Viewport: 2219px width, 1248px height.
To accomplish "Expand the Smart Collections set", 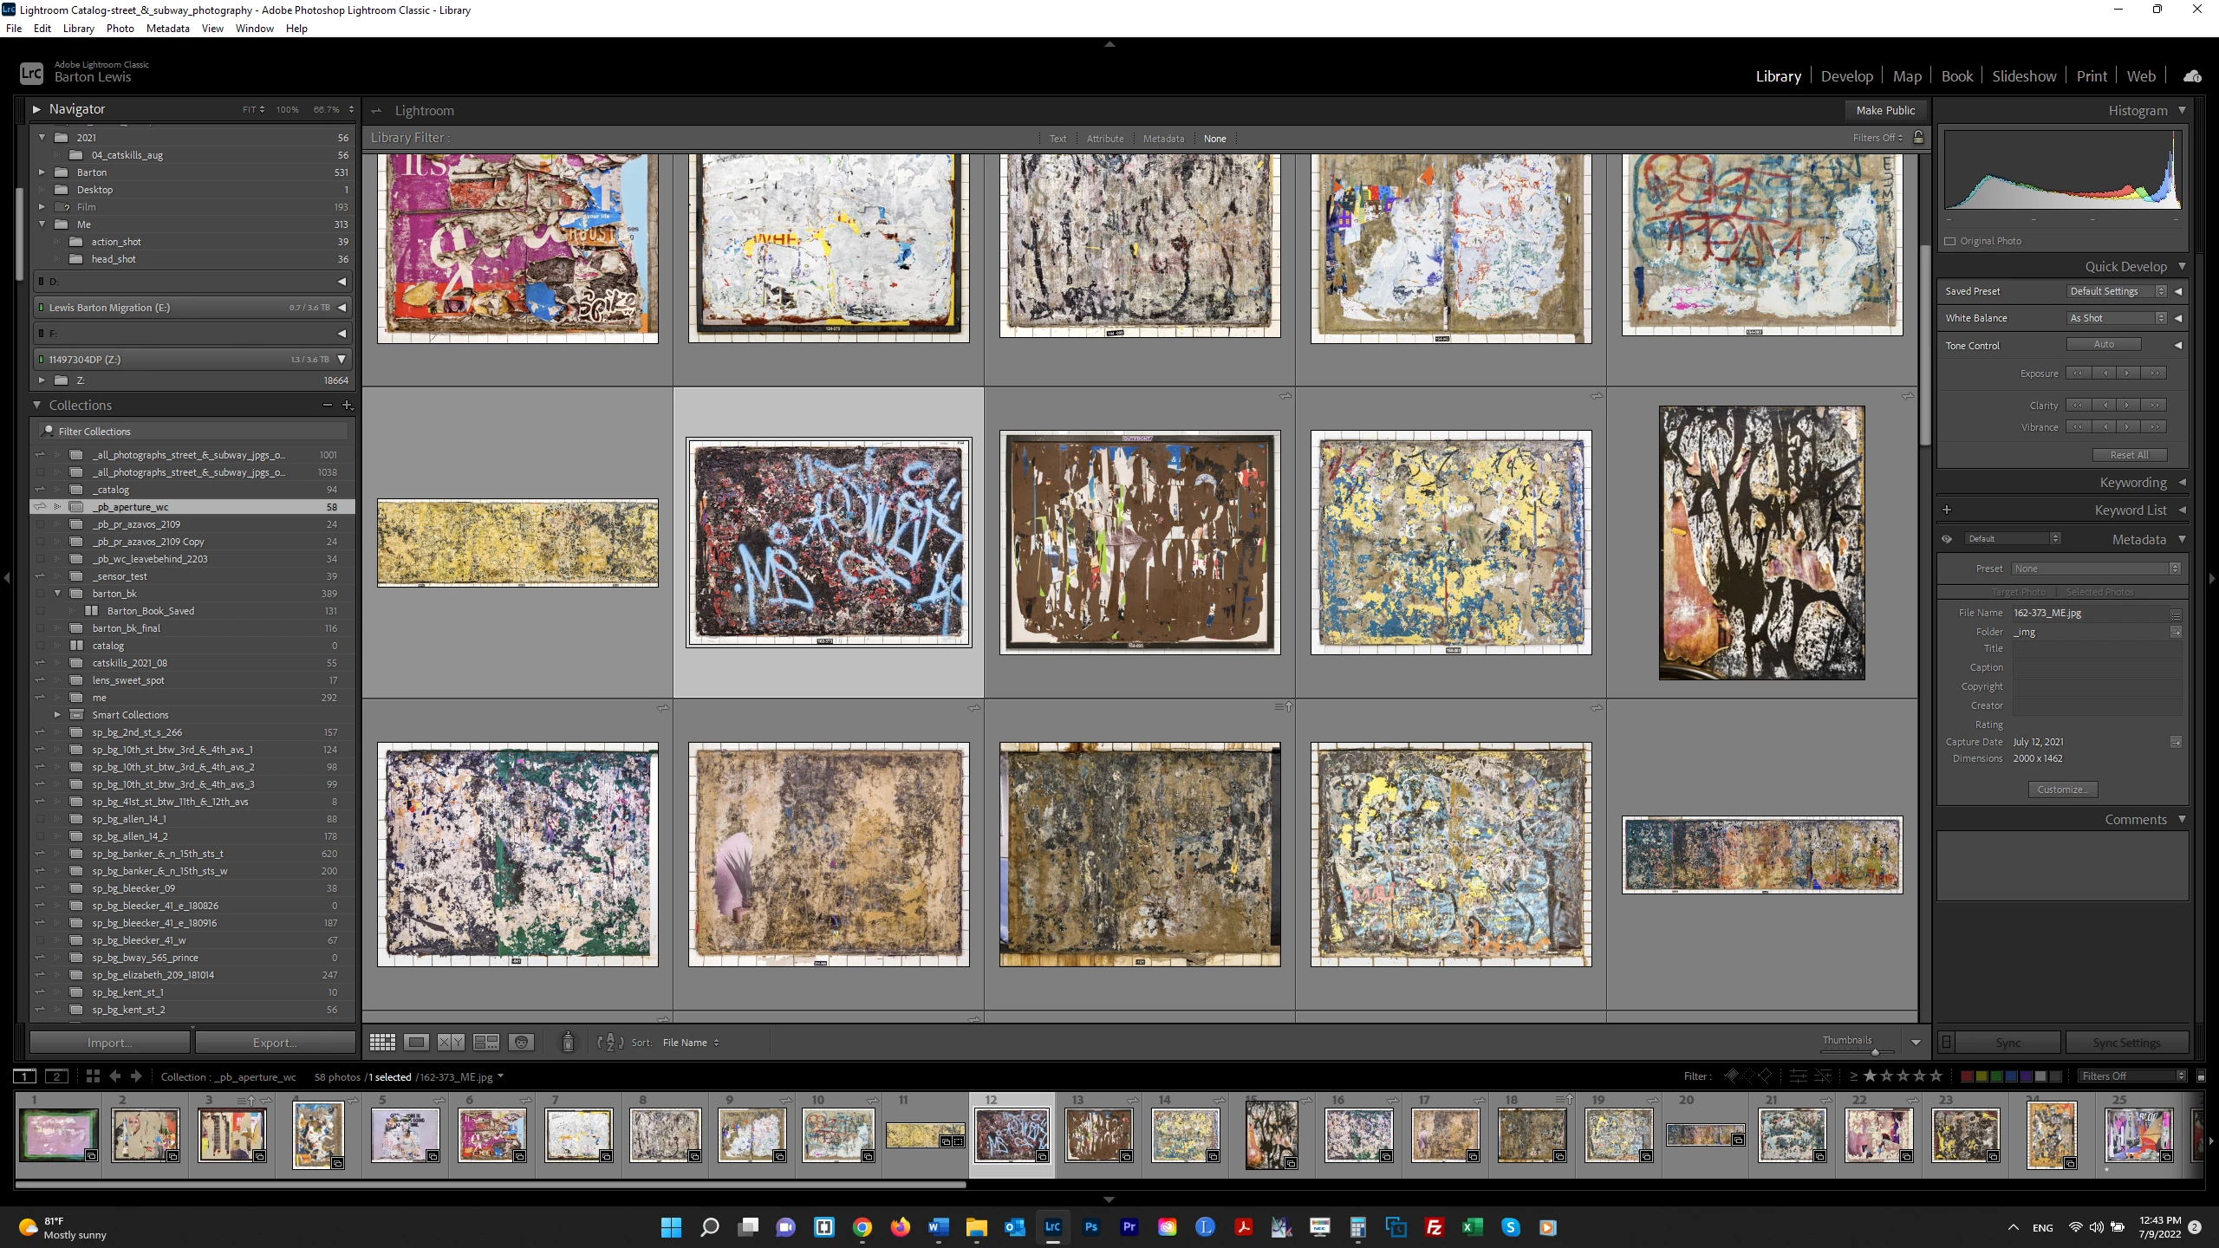I will pos(57,715).
